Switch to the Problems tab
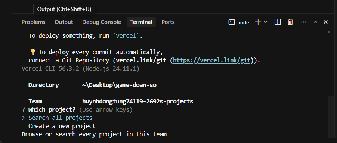Viewport: 337px width, 143px height. (x=33, y=22)
